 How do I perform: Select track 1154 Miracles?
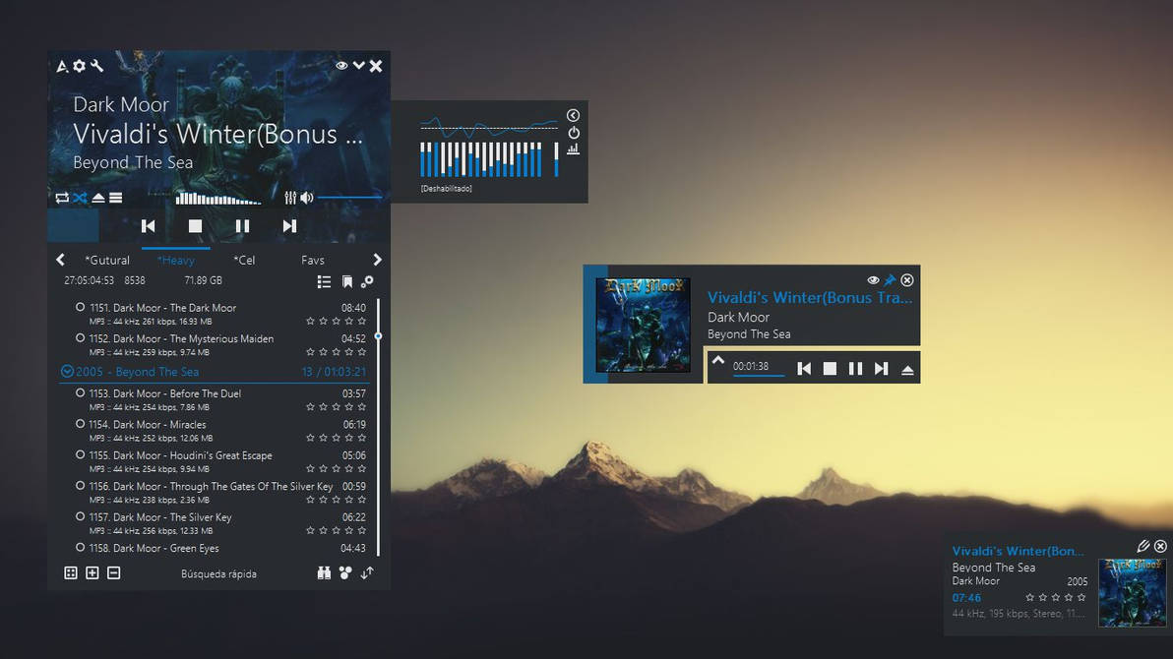click(220, 431)
